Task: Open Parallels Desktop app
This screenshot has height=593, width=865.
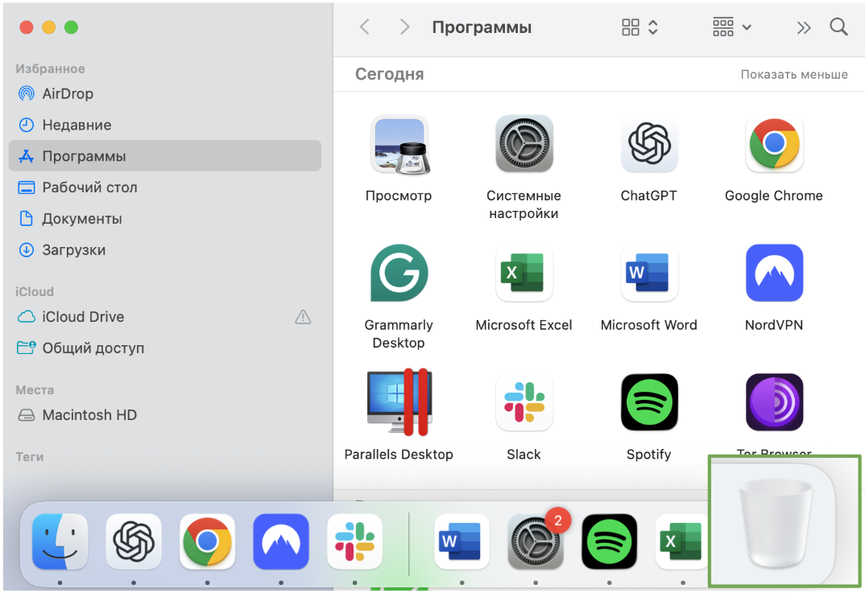Action: click(399, 402)
